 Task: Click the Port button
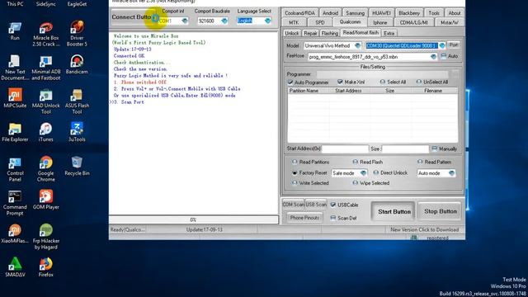point(453,45)
